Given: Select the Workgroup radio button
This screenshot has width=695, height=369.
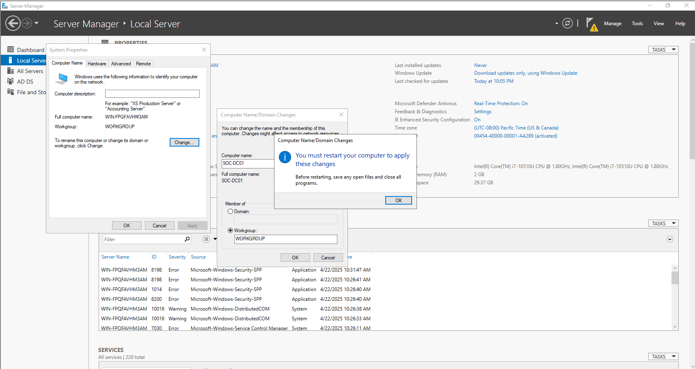Looking at the screenshot, I should click(231, 231).
